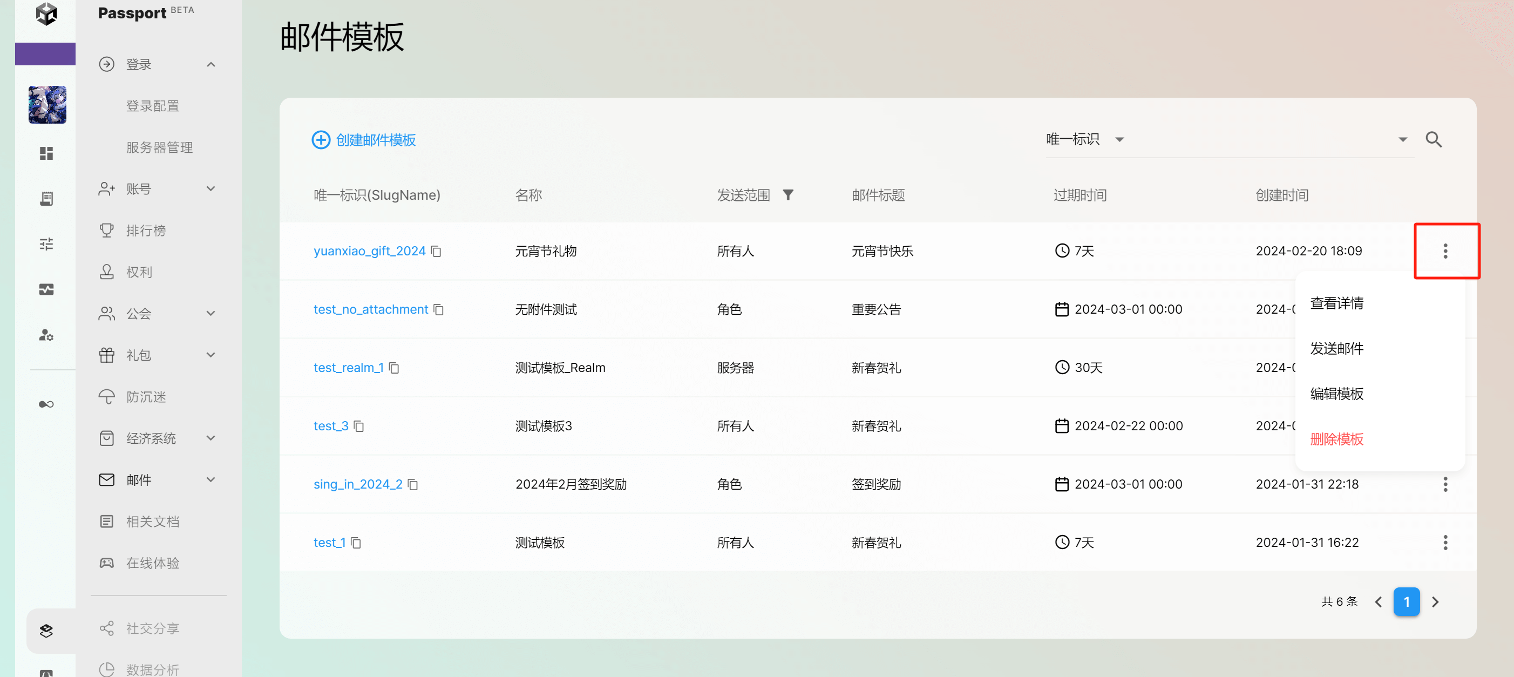Open dashboard grid icon in left rail
Viewport: 1514px width, 677px height.
click(x=46, y=153)
